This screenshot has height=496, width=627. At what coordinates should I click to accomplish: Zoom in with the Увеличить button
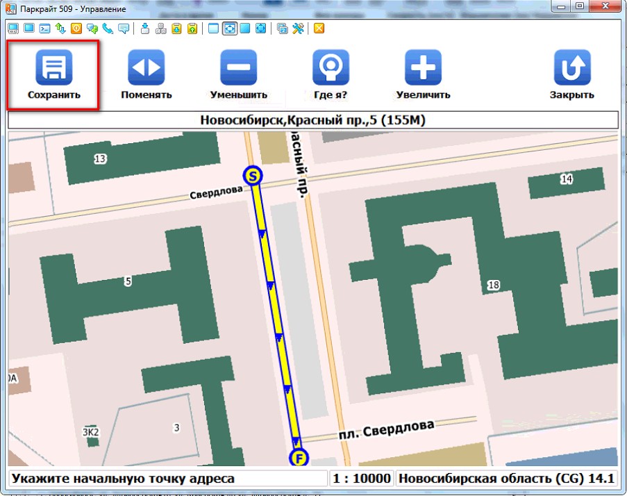coord(423,75)
